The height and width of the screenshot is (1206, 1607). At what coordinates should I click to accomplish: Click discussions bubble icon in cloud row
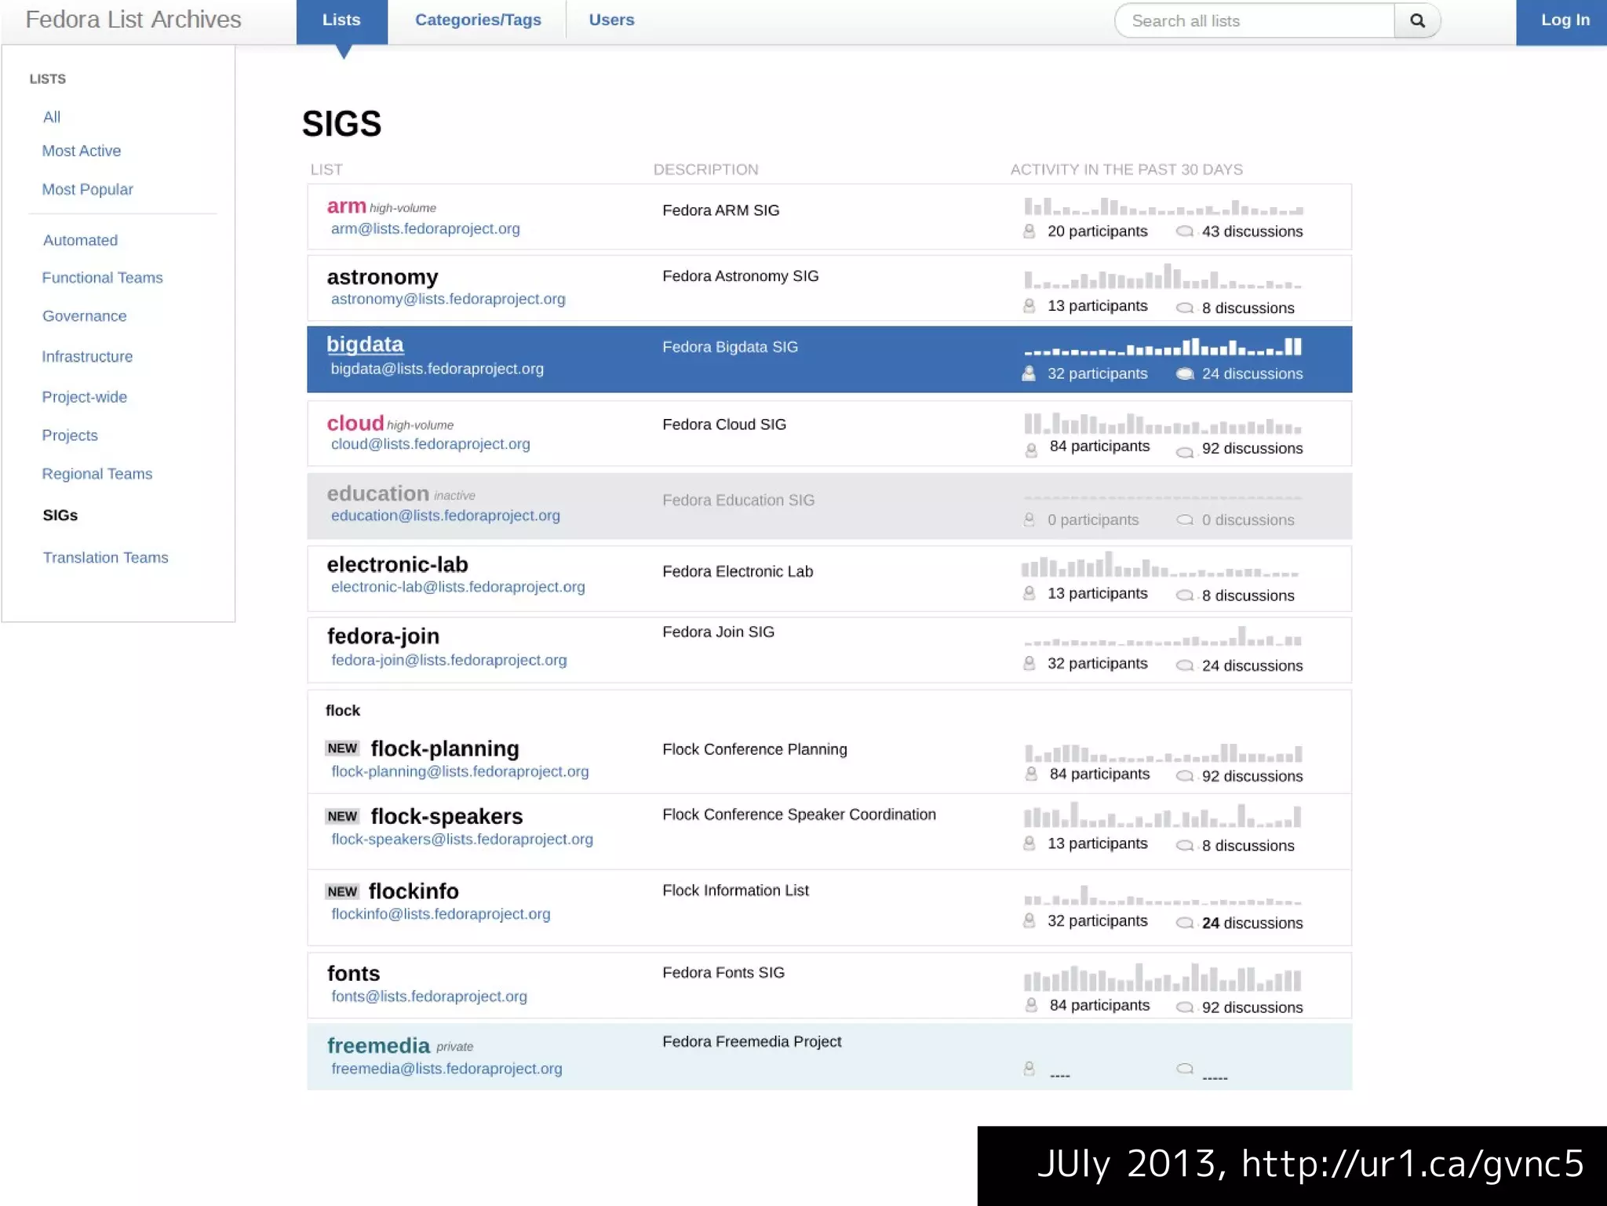coord(1185,451)
